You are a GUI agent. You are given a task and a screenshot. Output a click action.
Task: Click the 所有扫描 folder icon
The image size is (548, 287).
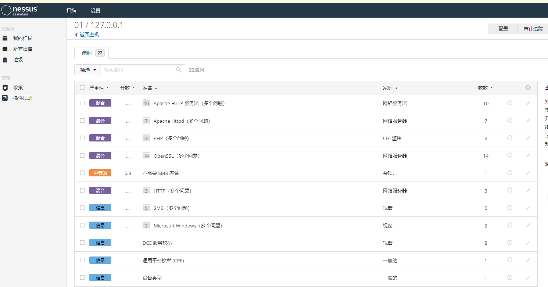tap(5, 49)
